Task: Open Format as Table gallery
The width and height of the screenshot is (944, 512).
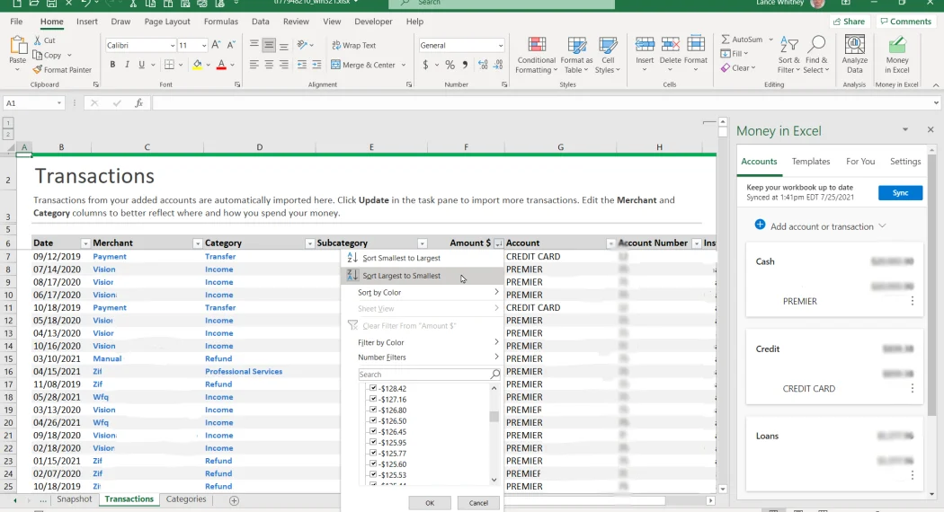Action: [x=576, y=56]
